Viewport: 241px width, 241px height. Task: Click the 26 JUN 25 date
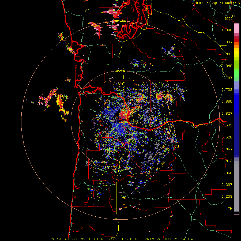coord(168,239)
